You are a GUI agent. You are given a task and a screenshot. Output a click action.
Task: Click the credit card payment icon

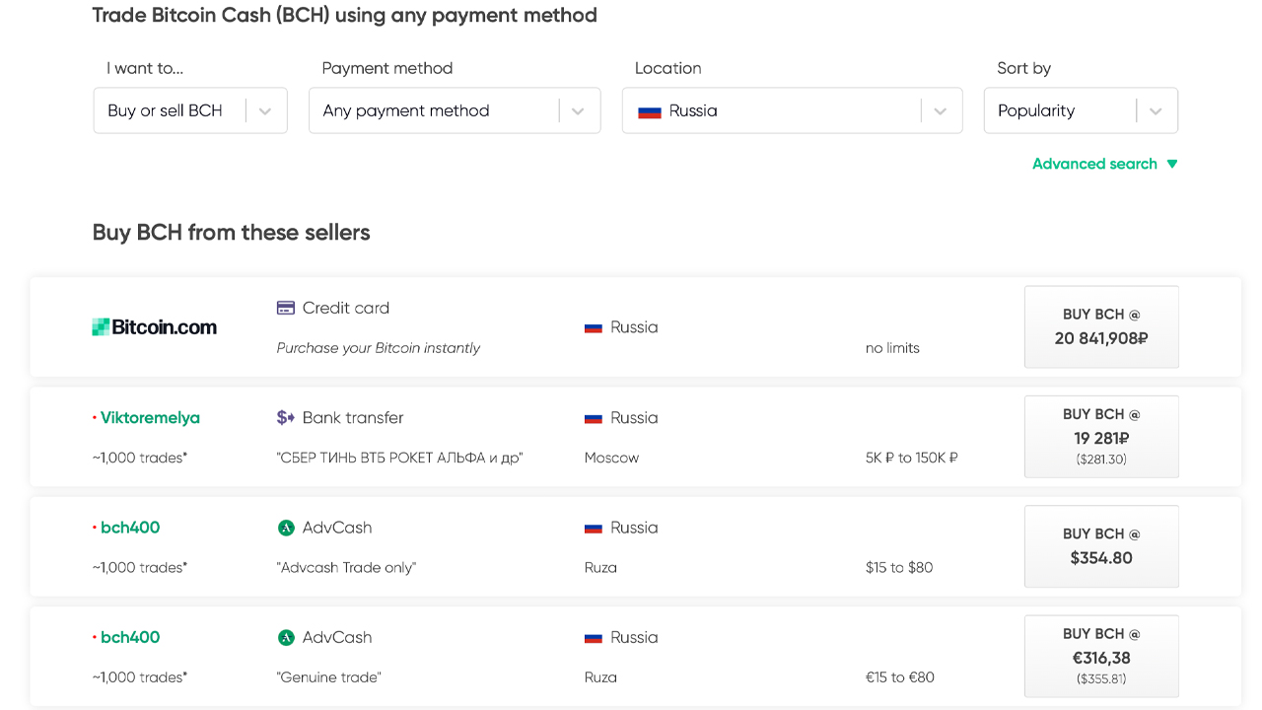point(286,308)
